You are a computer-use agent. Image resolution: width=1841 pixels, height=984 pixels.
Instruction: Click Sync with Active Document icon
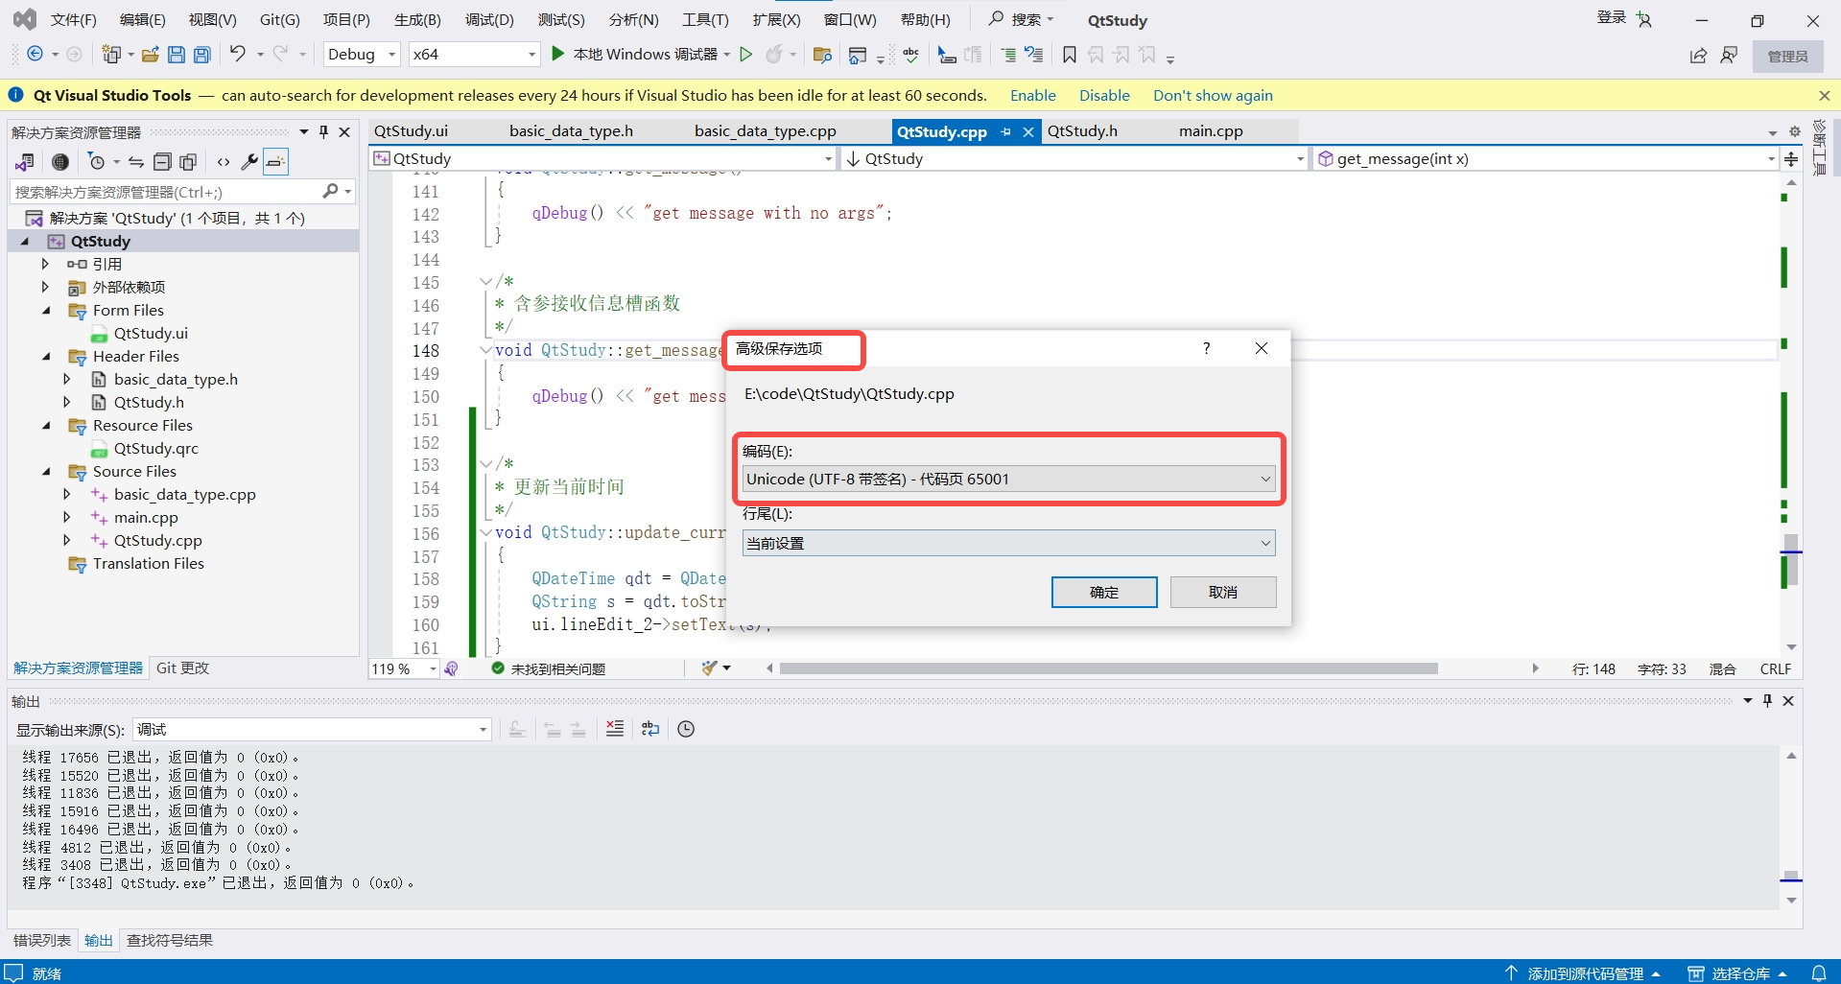pyautogui.click(x=136, y=162)
